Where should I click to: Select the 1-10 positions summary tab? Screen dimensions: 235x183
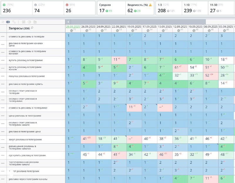coord(195,8)
